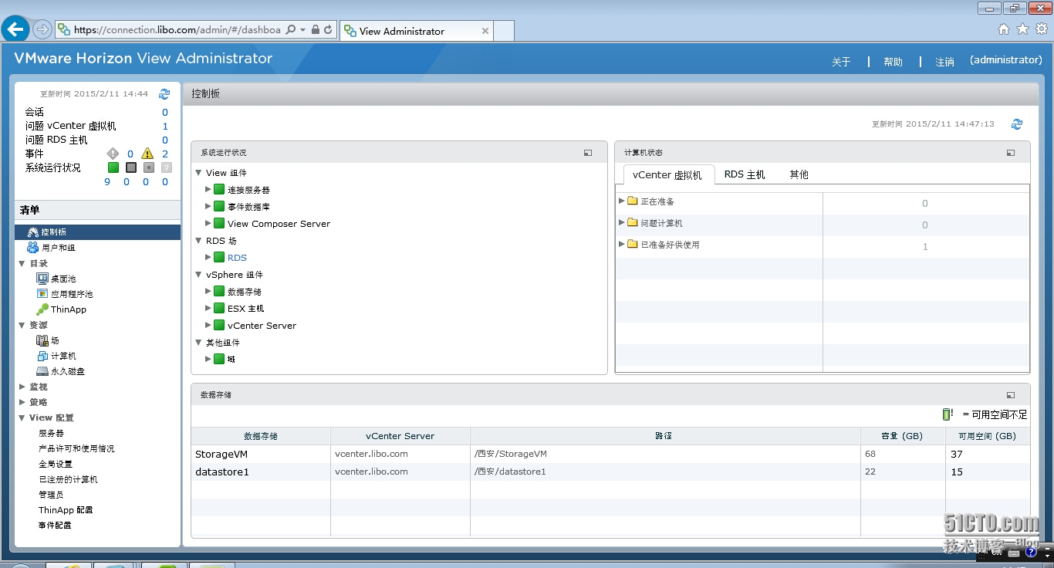Expand the 连接服务器 node
The image size is (1054, 568).
pos(208,189)
